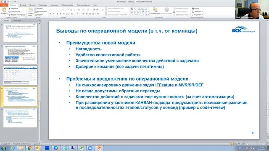Click Copy (Копировать) in clipboard group

click(x=15, y=11)
